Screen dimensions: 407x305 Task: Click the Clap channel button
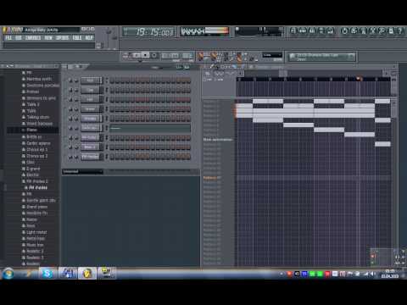(x=90, y=90)
